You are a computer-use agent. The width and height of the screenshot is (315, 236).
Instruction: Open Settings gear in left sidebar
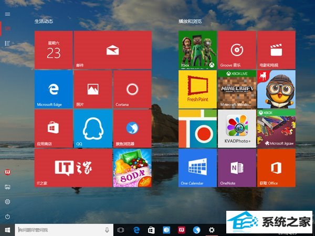pos(7,202)
